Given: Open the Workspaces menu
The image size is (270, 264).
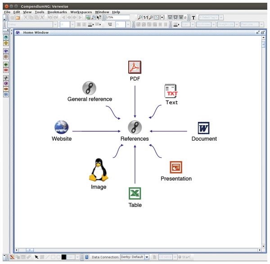Looking at the screenshot, I should click(81, 12).
